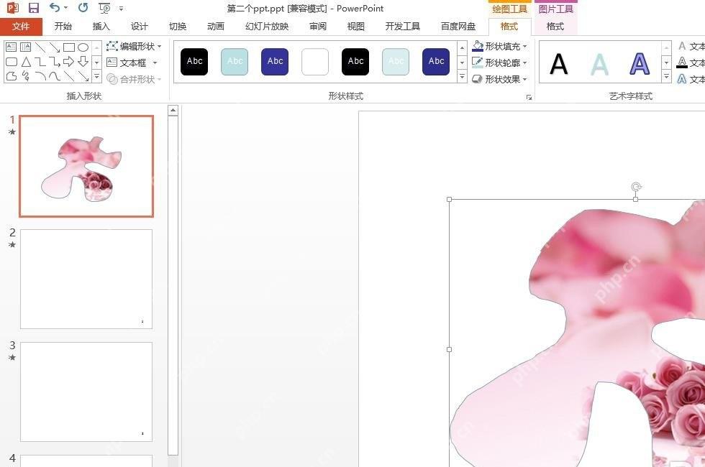Viewport: 705px width, 467px height.
Task: Move the shape styles gallery down one row
Action: click(x=462, y=63)
